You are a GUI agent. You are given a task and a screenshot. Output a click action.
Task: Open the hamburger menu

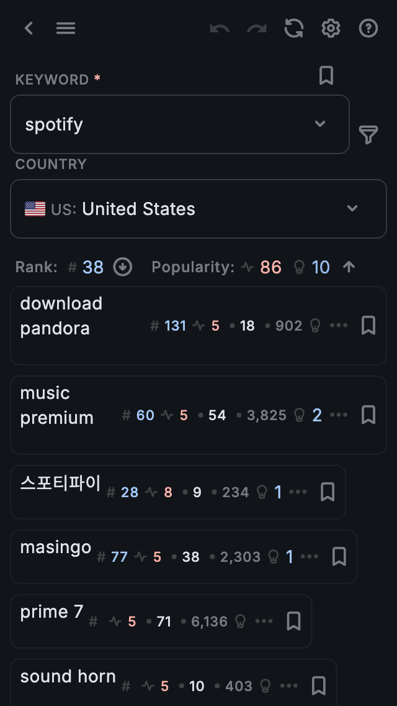(66, 28)
